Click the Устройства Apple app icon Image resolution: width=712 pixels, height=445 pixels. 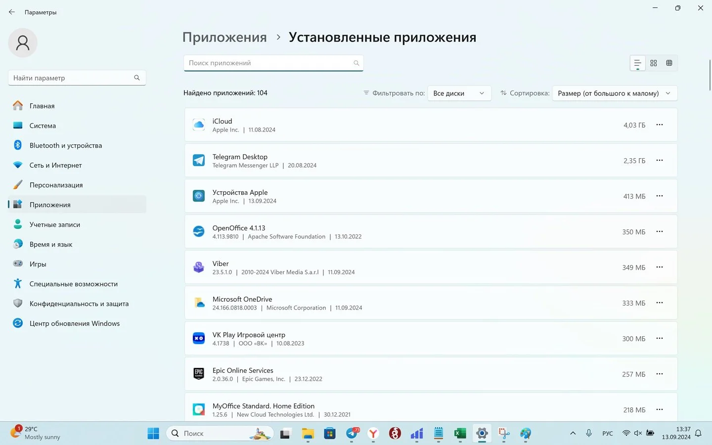coord(199,196)
